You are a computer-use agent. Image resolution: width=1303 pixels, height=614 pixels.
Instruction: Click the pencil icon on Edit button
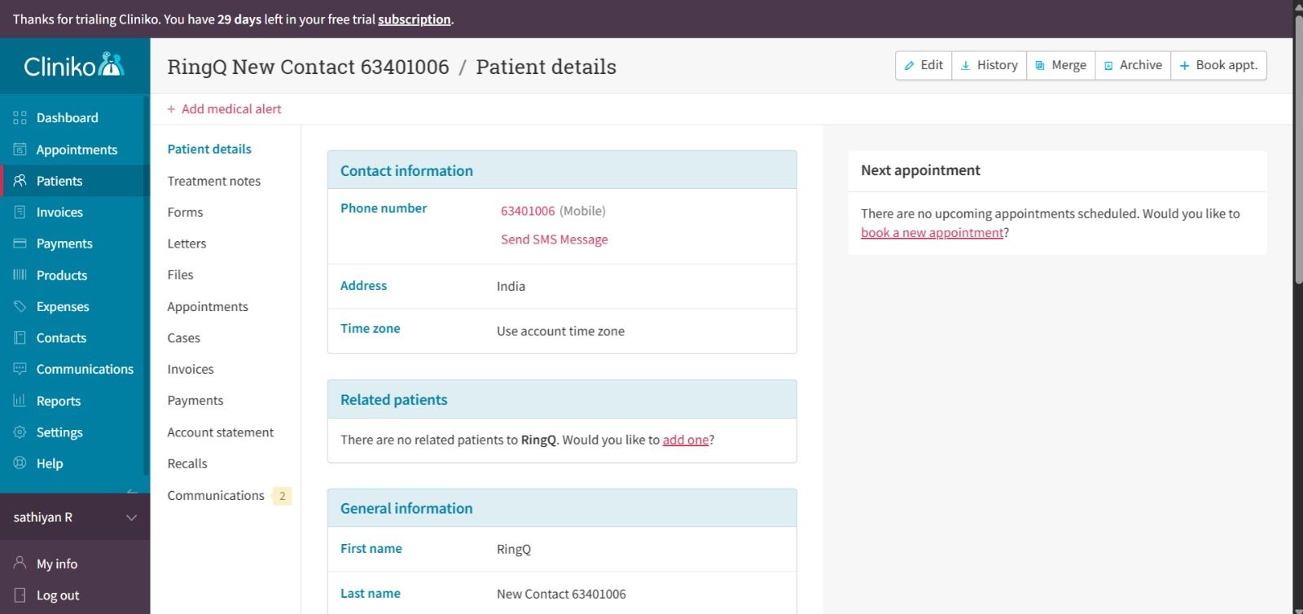click(x=910, y=66)
